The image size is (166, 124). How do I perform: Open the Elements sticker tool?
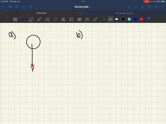click(x=63, y=19)
